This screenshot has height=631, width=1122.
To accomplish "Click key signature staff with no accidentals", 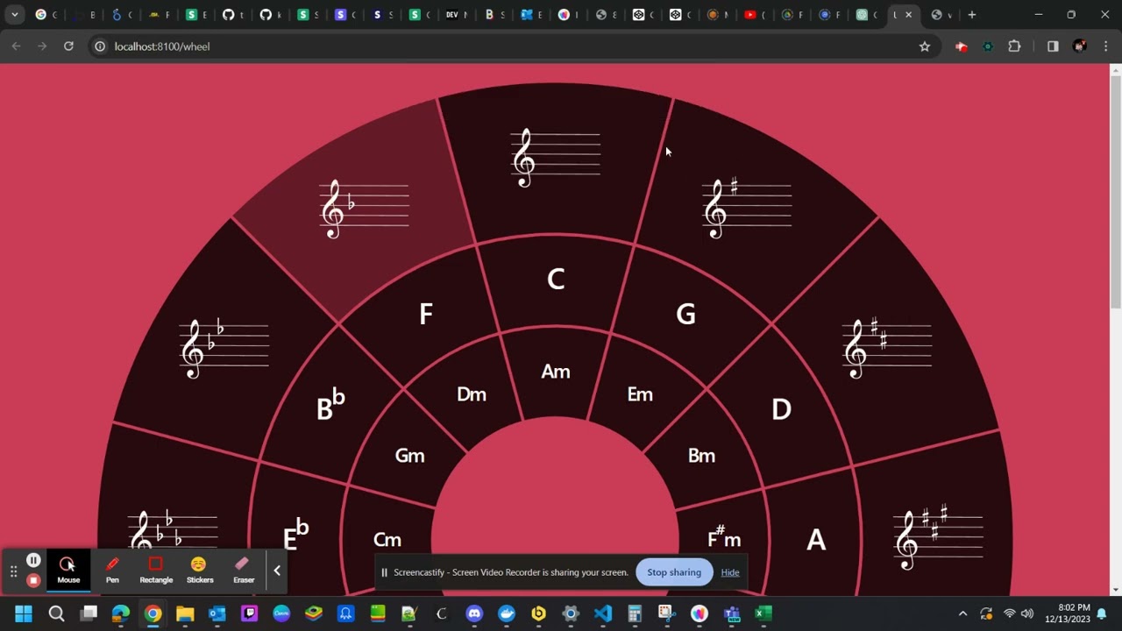I will pyautogui.click(x=556, y=158).
